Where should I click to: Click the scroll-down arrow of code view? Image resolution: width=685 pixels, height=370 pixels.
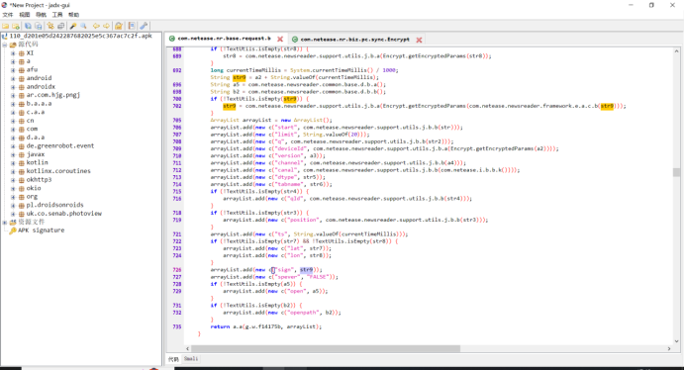tap(676, 341)
